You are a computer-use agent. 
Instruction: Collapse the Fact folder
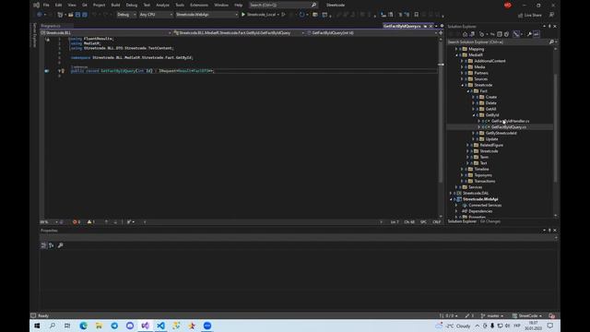[x=468, y=91]
